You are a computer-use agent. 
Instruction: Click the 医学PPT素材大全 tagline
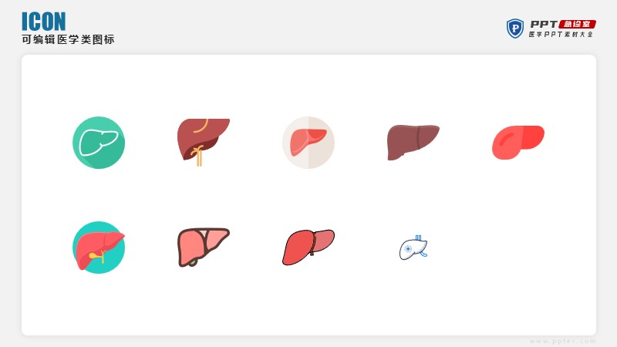coord(561,34)
